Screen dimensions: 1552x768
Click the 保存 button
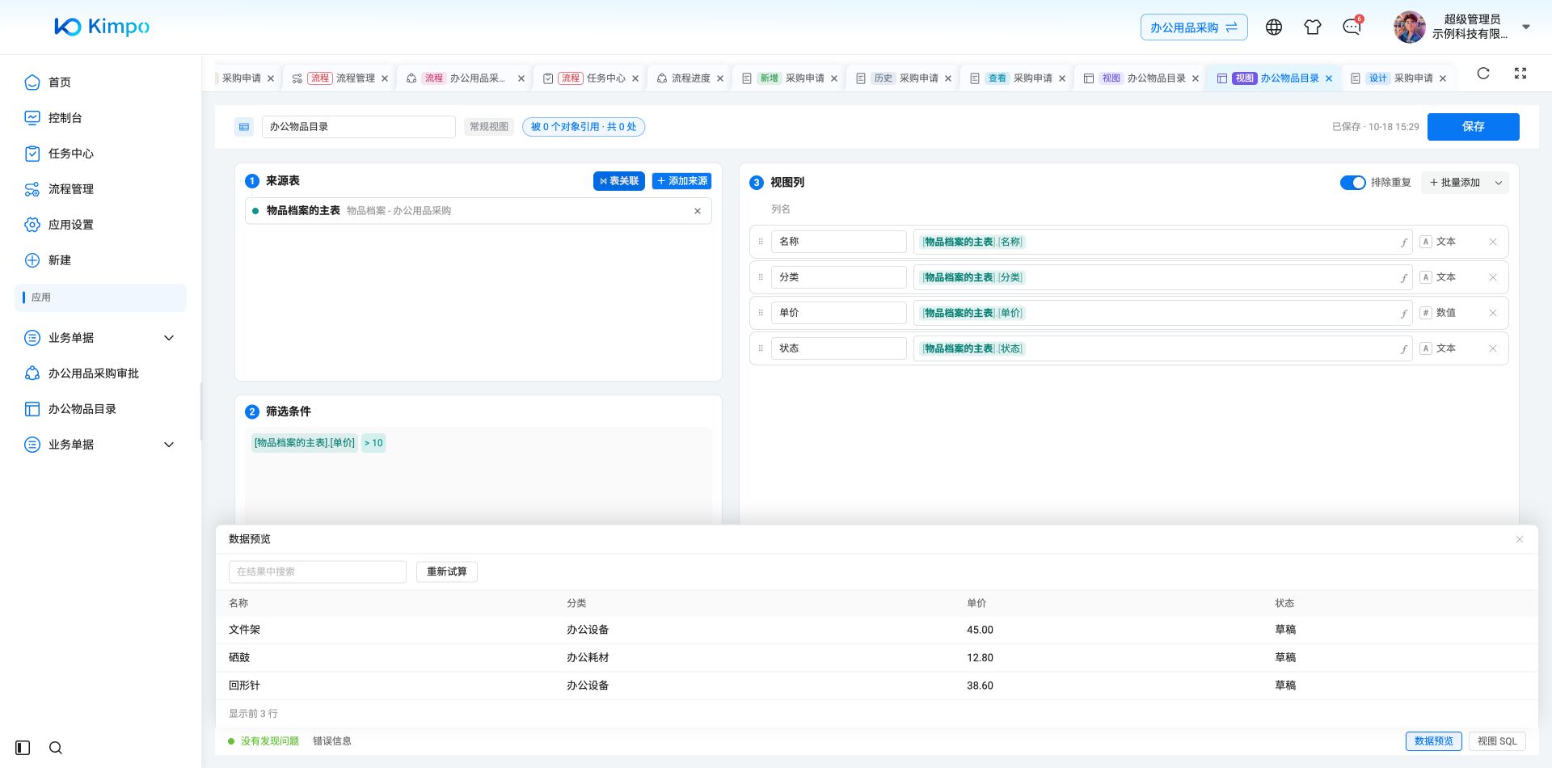click(1473, 127)
